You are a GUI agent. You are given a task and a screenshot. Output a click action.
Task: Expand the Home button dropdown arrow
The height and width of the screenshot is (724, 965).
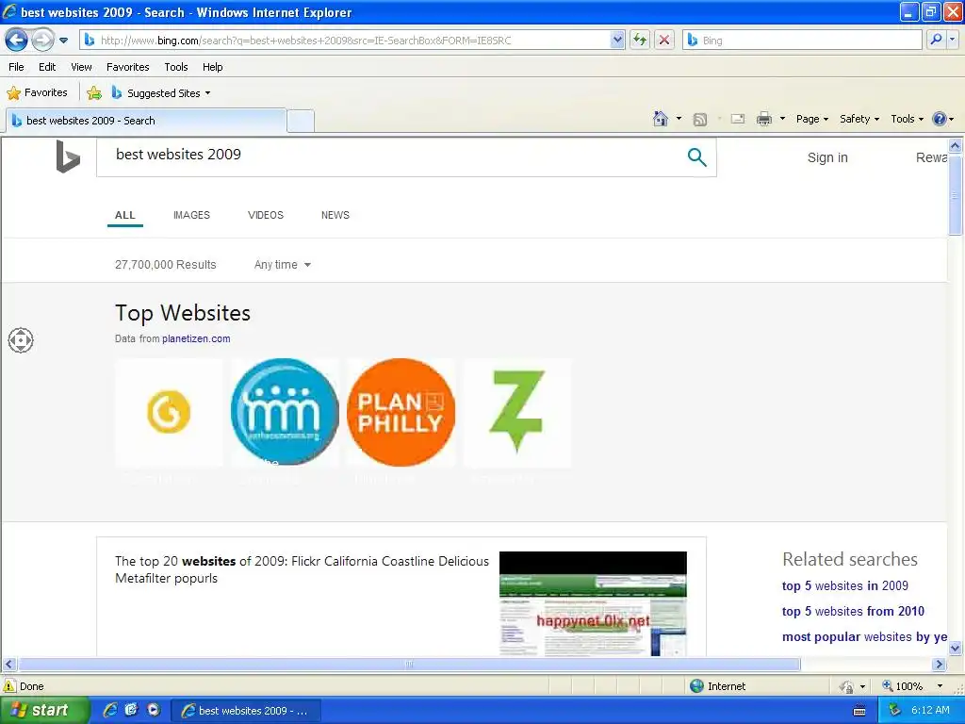tap(679, 119)
